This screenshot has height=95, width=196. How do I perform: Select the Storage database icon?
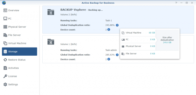coord(5,52)
